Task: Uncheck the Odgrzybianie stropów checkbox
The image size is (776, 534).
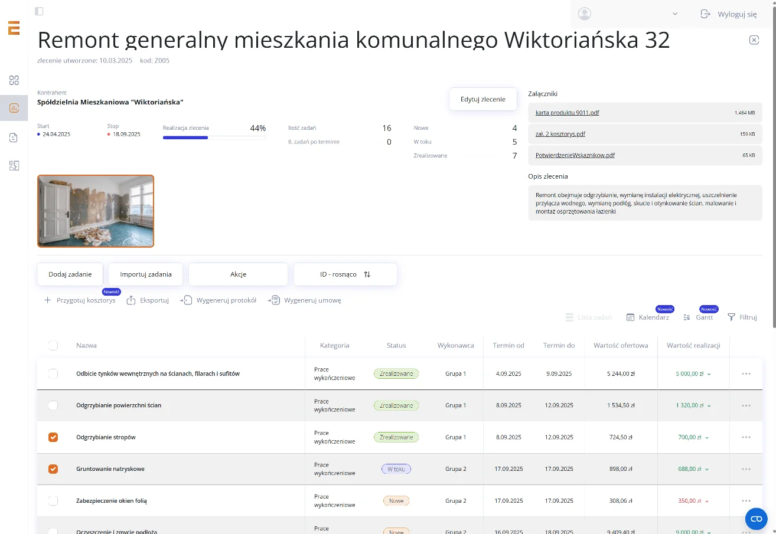Action: [53, 437]
